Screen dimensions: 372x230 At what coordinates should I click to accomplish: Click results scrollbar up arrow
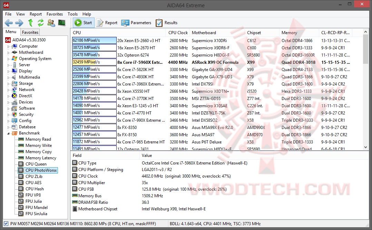(365, 32)
